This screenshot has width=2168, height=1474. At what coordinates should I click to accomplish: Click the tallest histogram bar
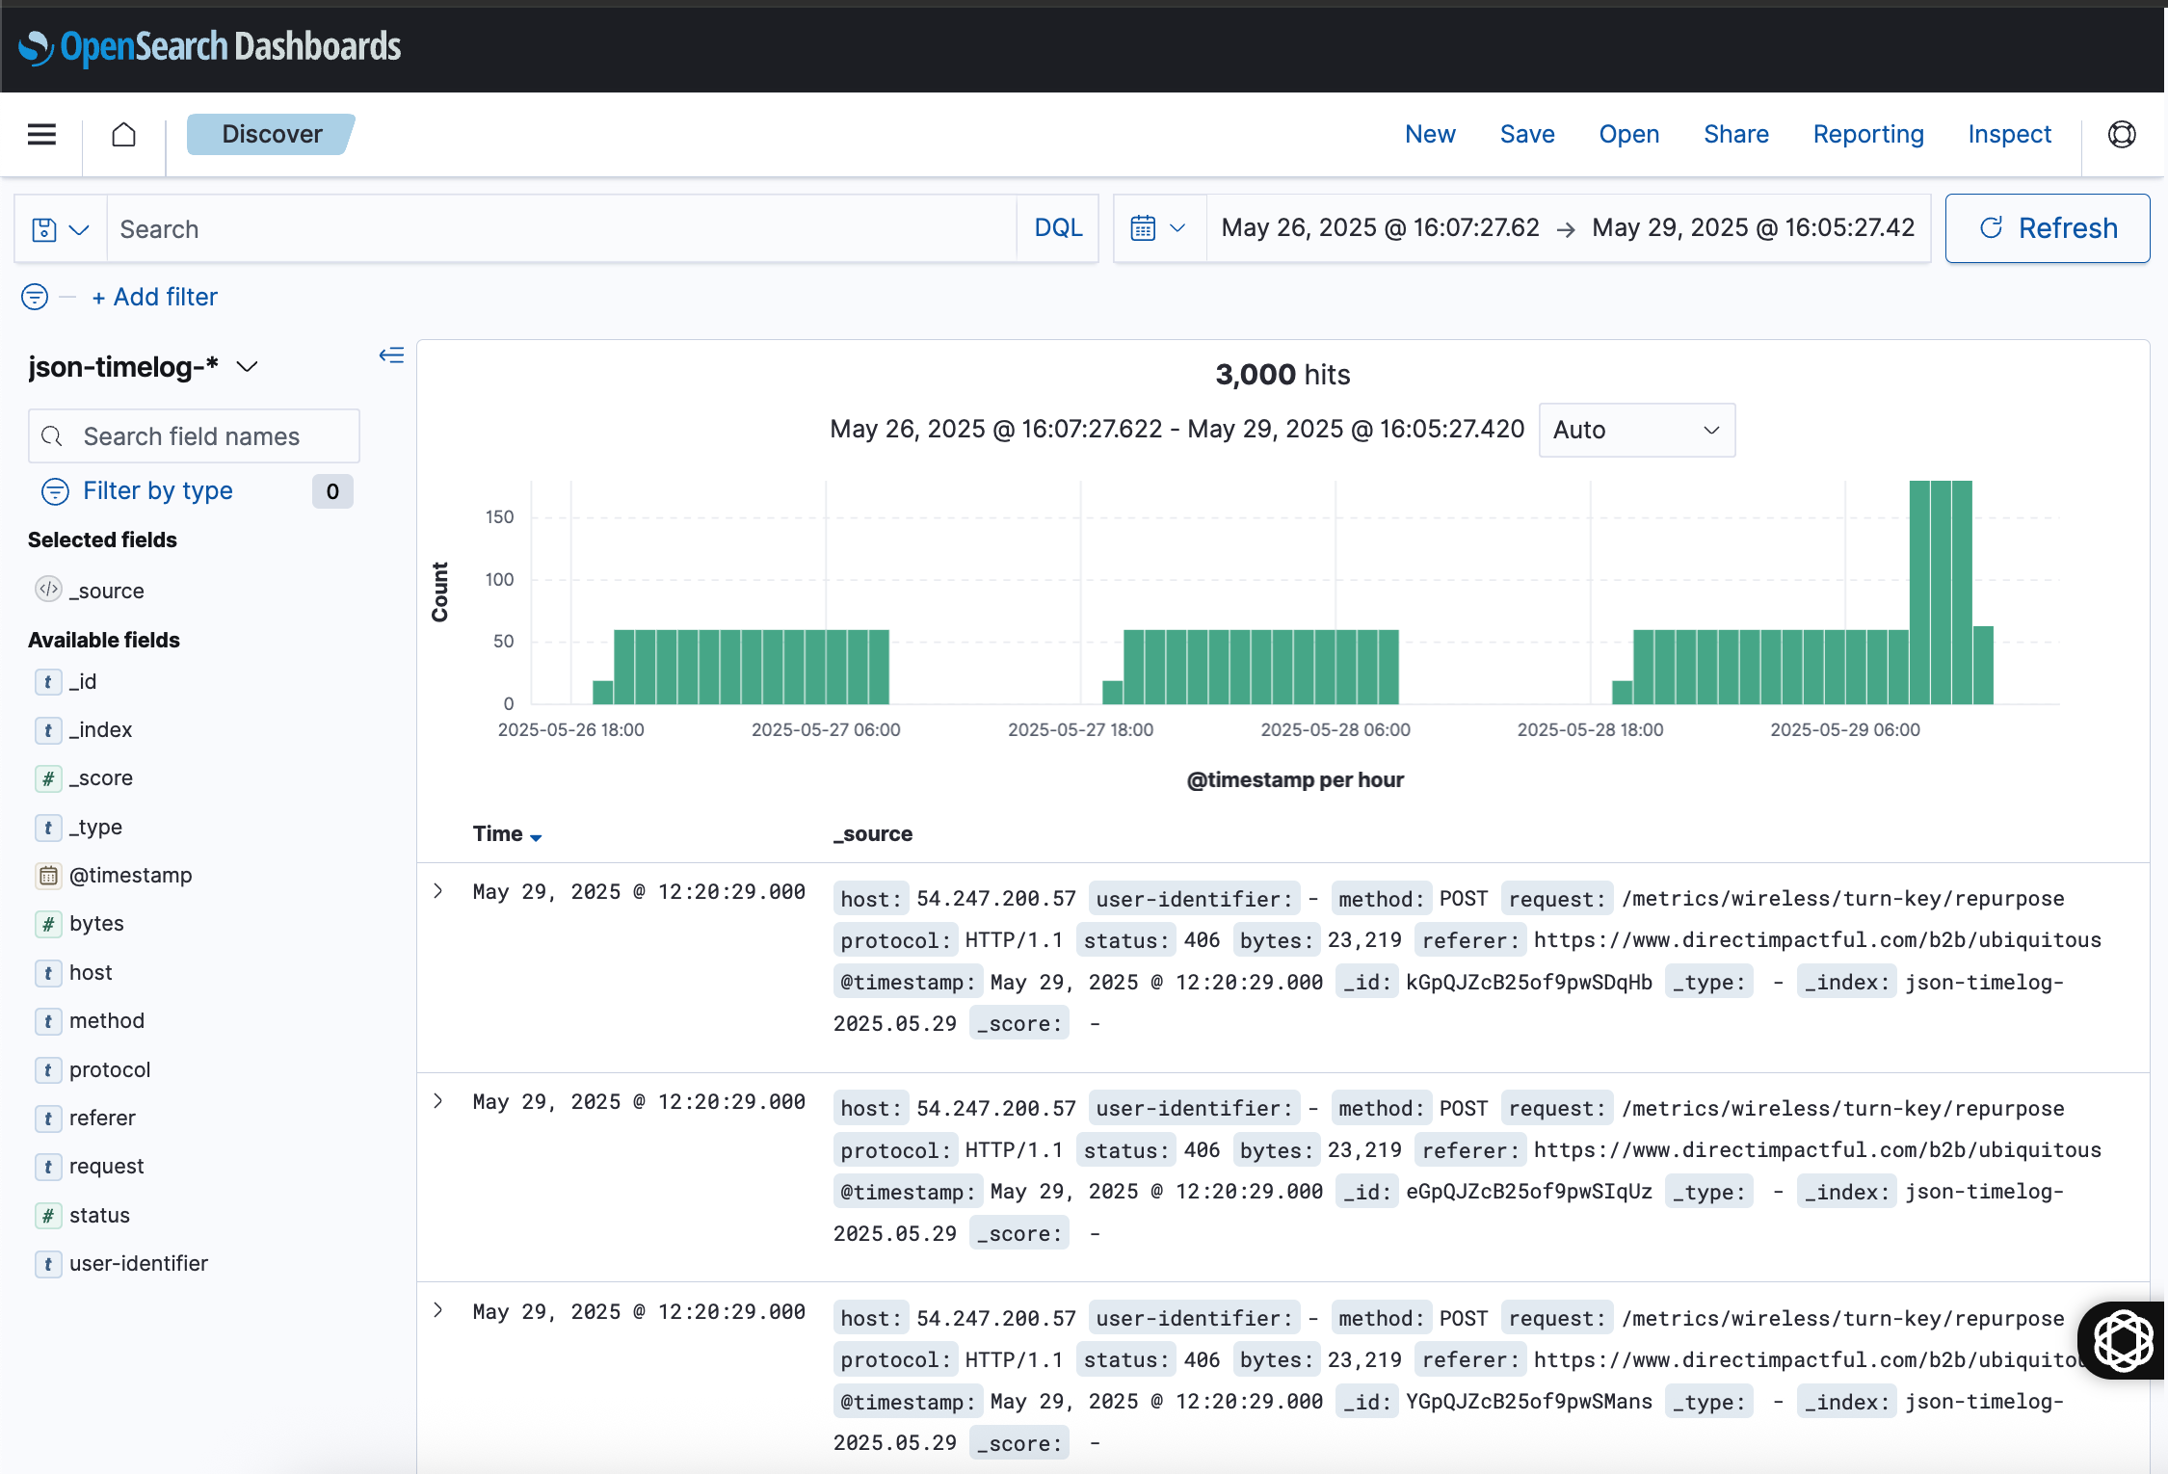1940,592
